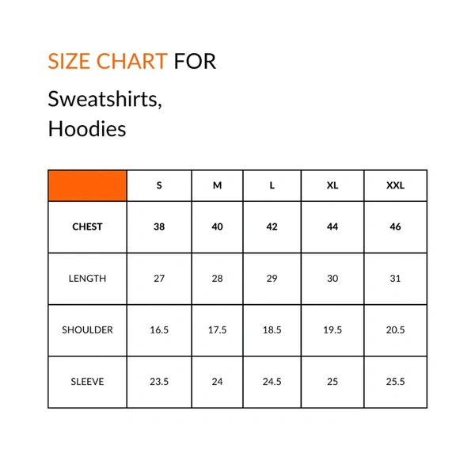Click the "Hoodies" subtitle text
The image size is (475, 453).
[86, 128]
